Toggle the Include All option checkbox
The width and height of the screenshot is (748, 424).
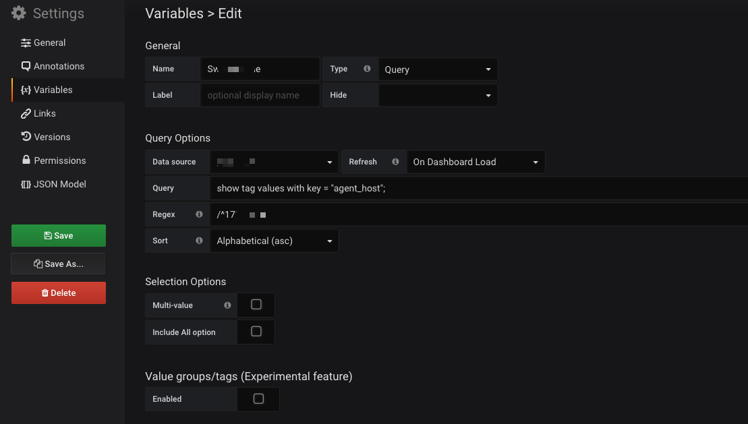click(256, 332)
